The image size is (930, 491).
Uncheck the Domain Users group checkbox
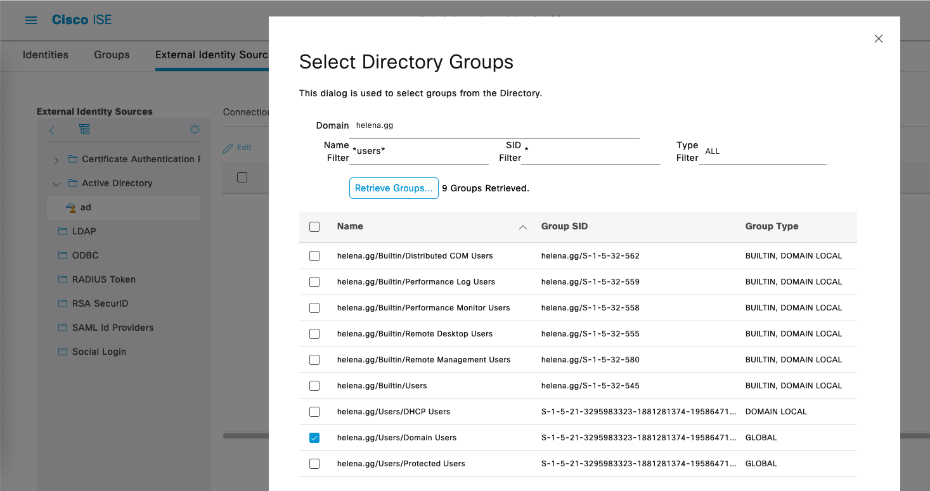(314, 438)
